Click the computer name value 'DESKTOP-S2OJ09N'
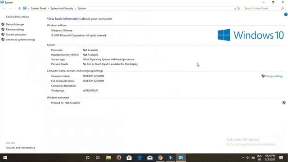The width and height of the screenshot is (288, 162). (x=93, y=76)
